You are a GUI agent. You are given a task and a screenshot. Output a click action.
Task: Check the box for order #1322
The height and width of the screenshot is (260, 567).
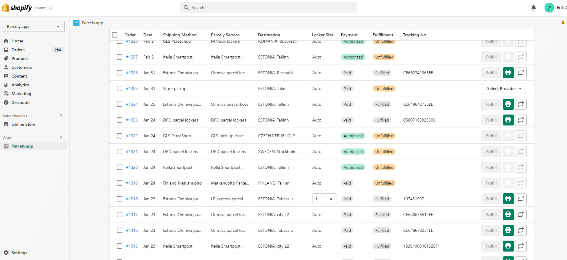tap(120, 136)
